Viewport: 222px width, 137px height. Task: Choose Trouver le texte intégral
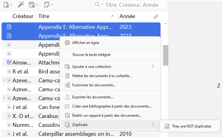point(110,55)
